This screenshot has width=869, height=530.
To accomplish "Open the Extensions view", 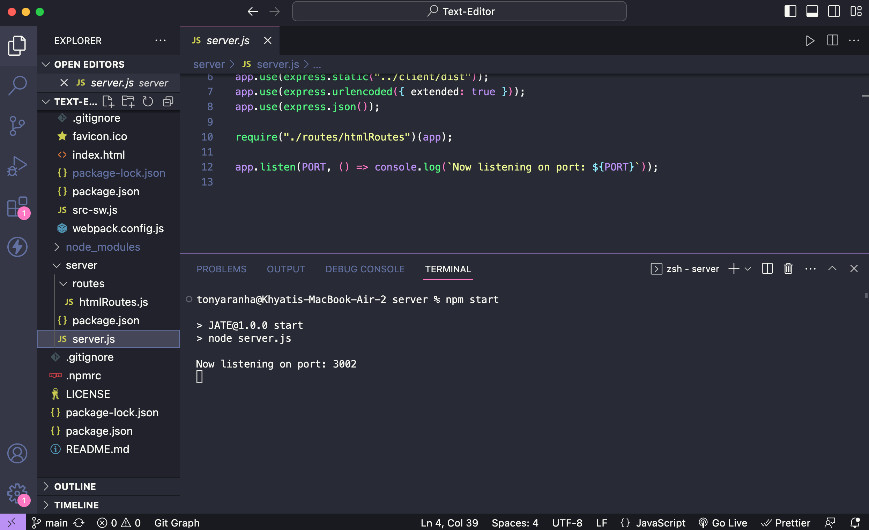I will coord(17,207).
